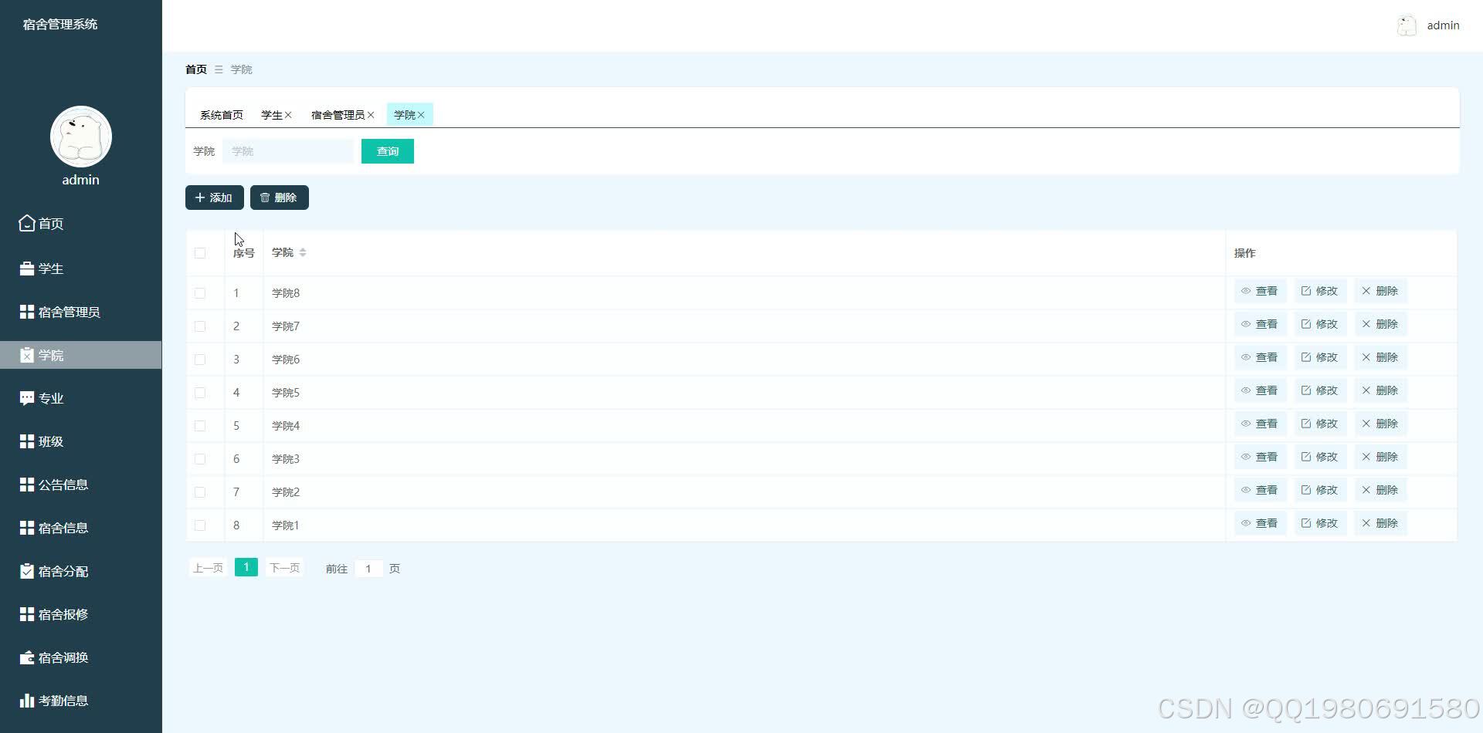
Task: Focus the 学院 search input field
Action: coord(288,151)
